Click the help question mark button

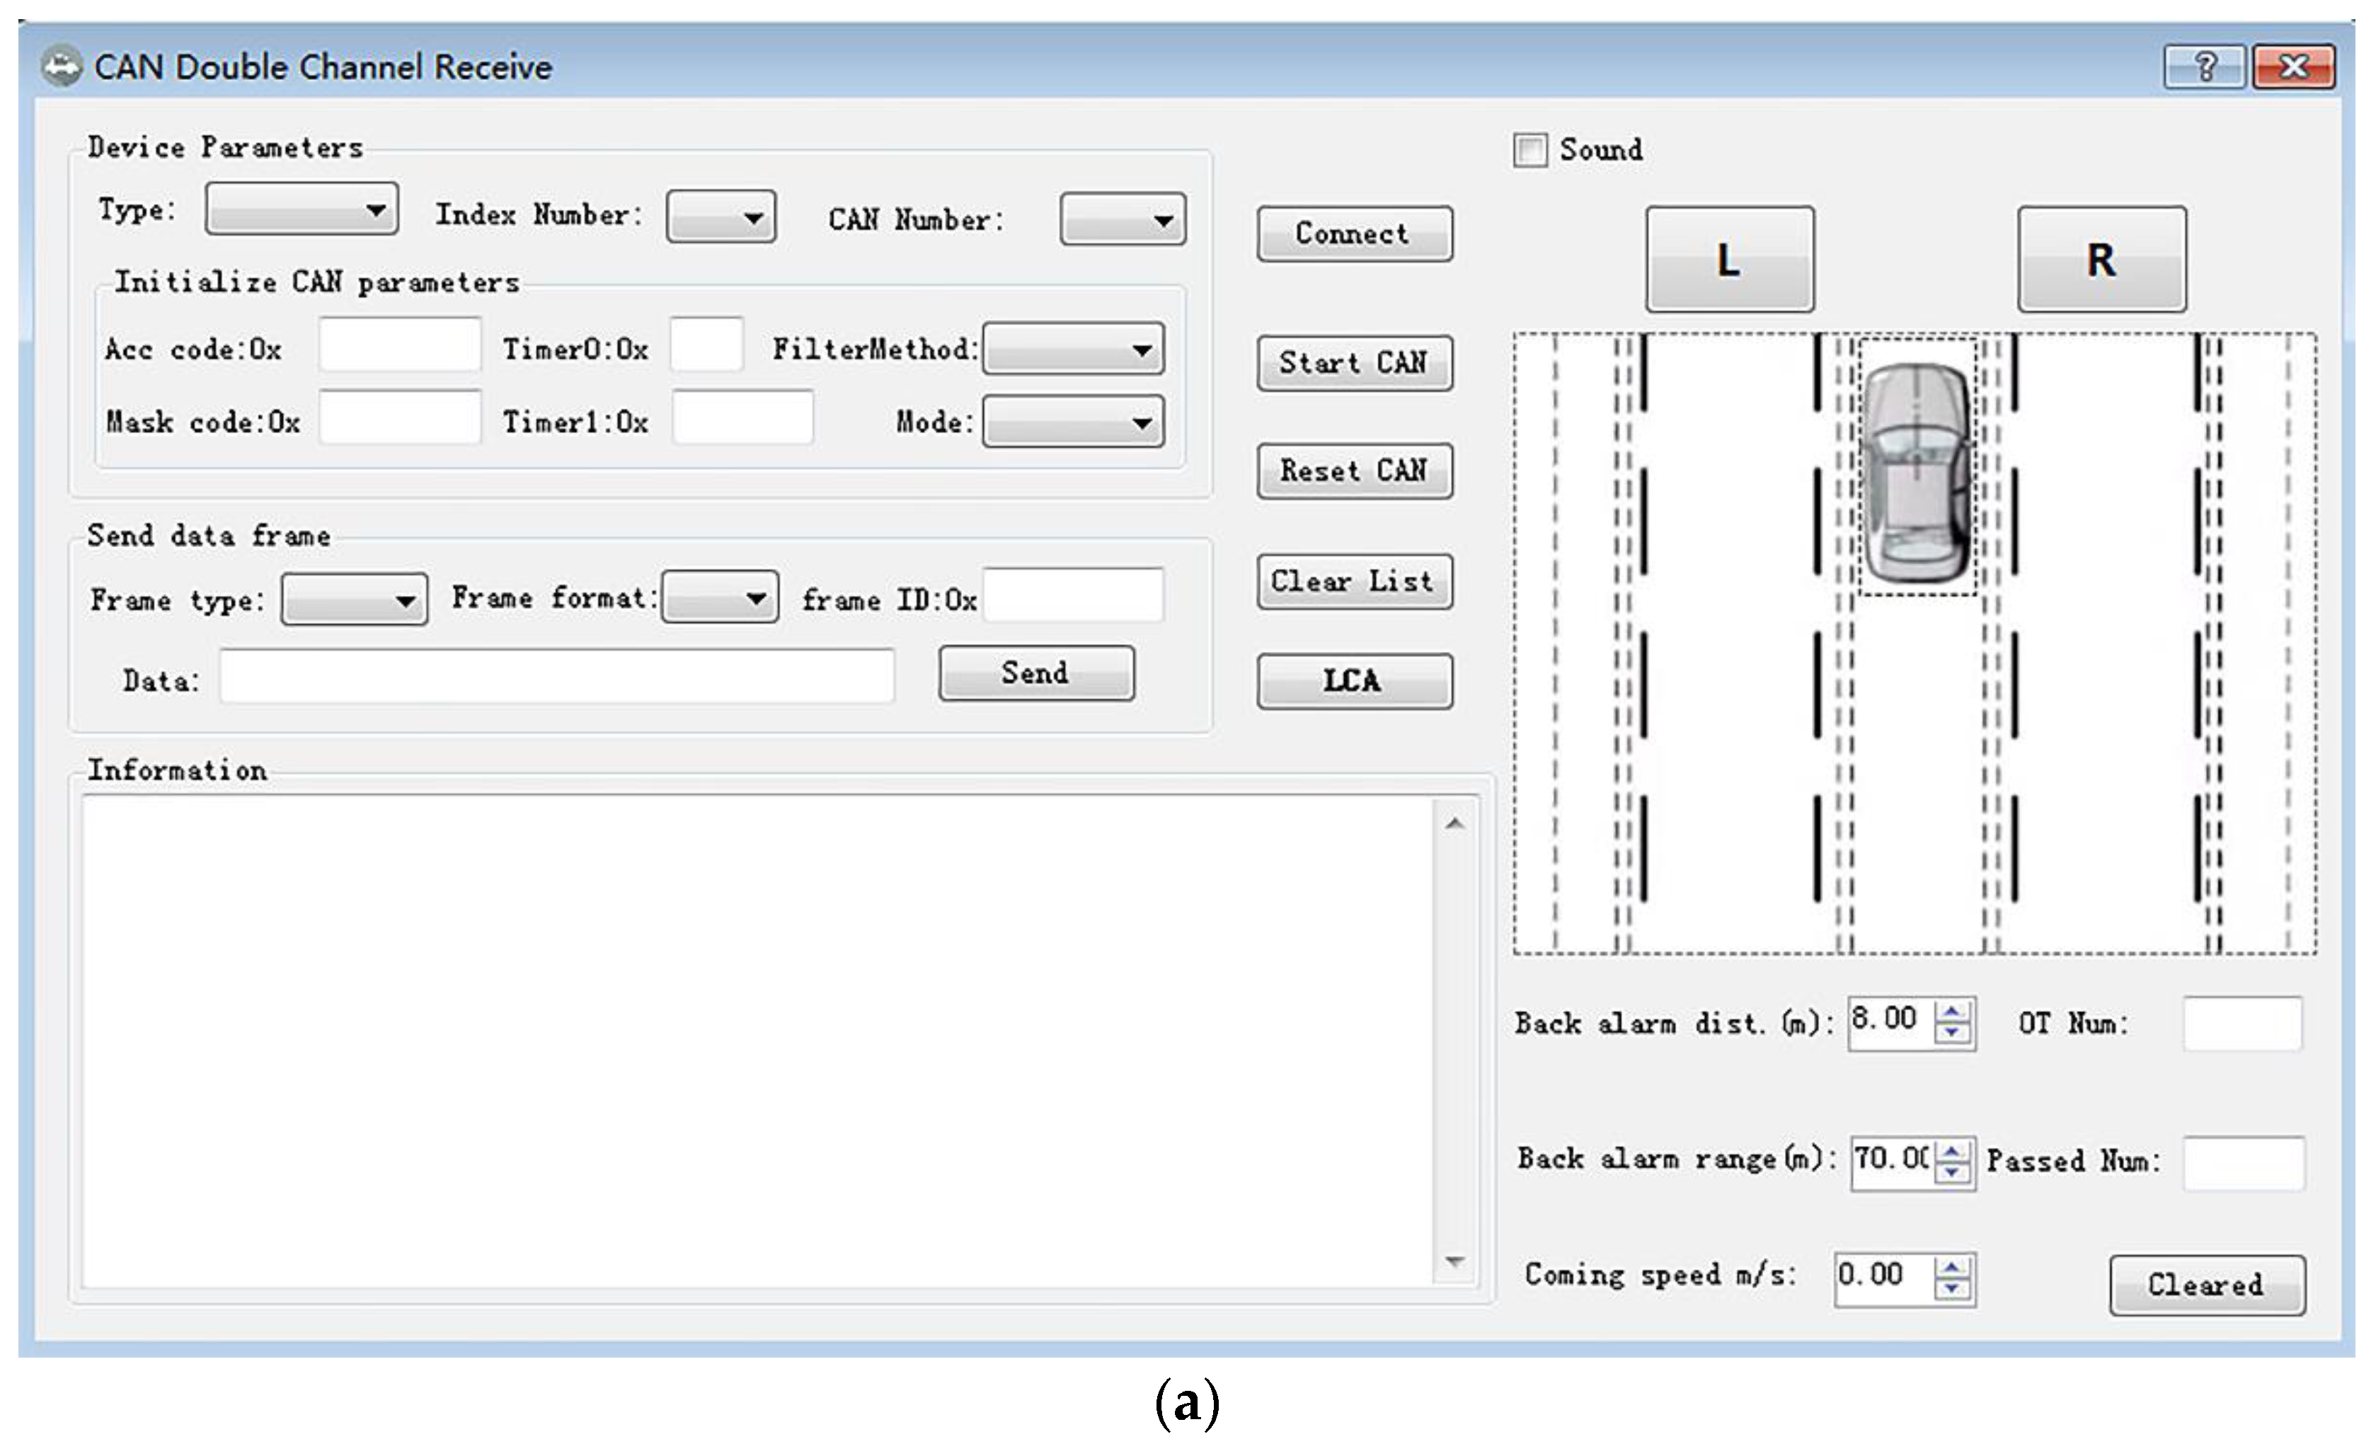pyautogui.click(x=2204, y=67)
